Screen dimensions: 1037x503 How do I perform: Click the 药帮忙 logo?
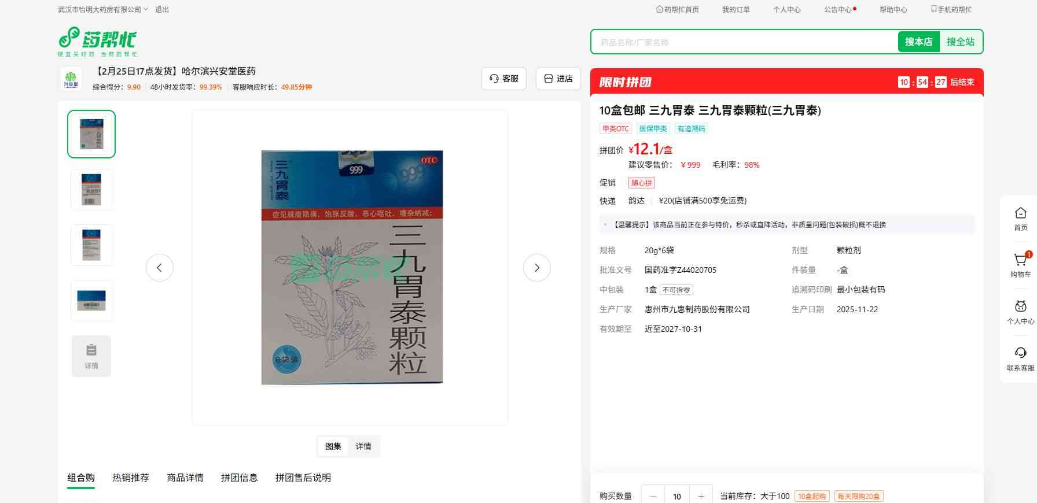(97, 41)
